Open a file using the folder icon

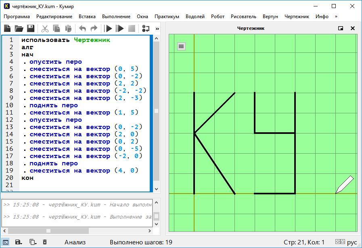pos(19,28)
